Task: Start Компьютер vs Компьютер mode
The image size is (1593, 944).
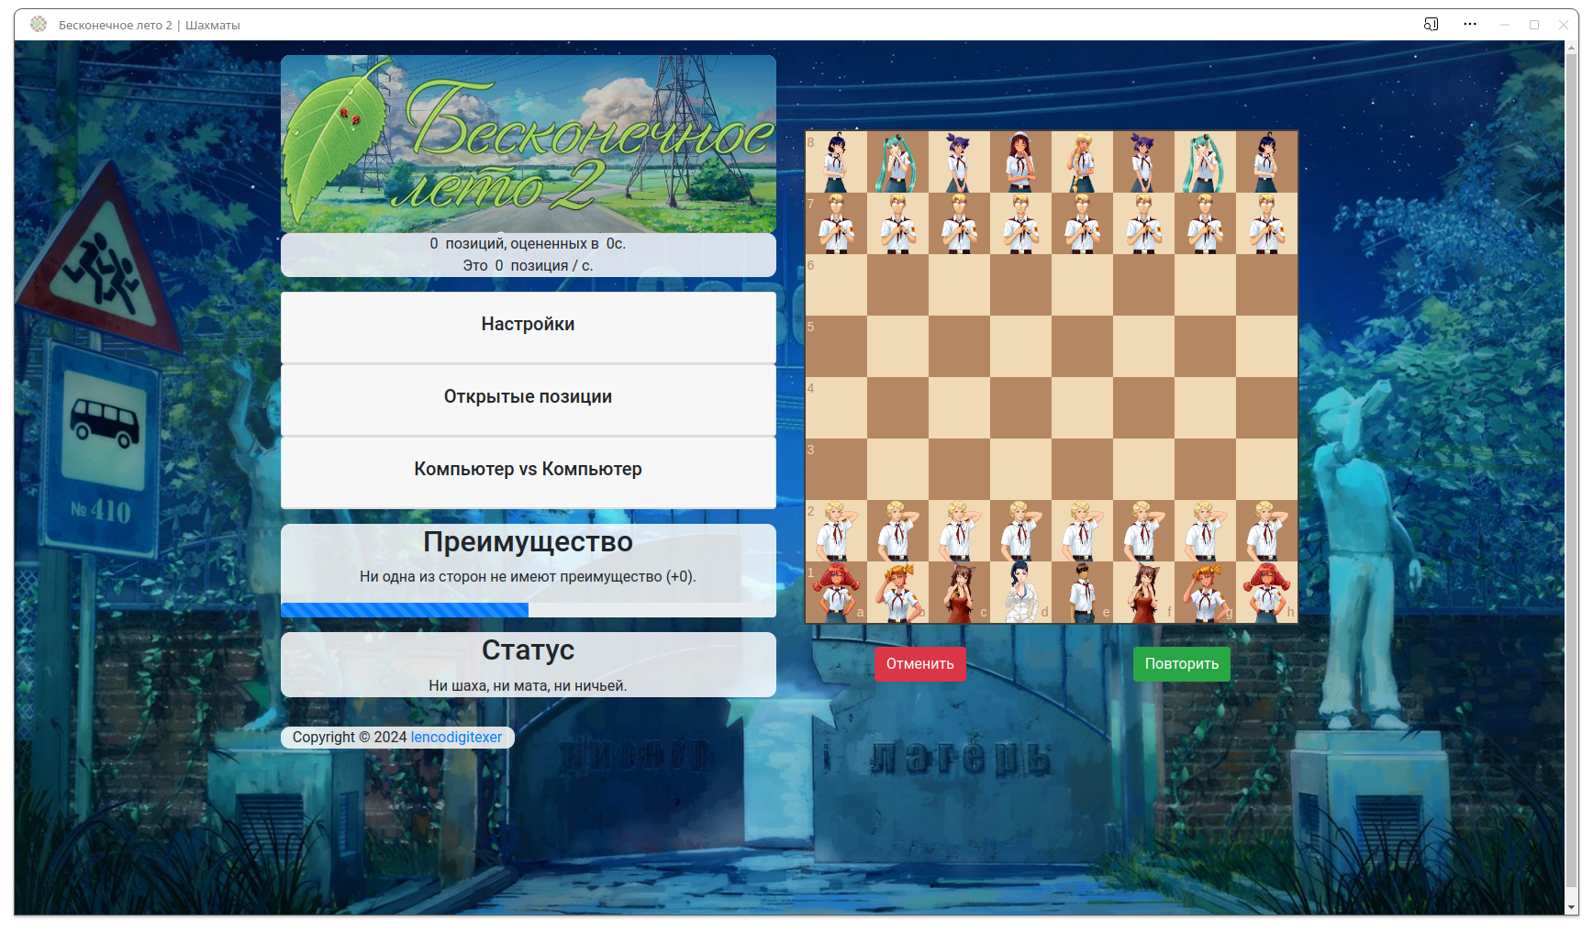Action: click(528, 472)
